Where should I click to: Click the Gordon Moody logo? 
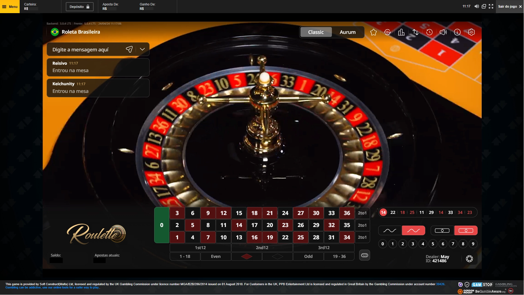pyautogui.click(x=466, y=291)
